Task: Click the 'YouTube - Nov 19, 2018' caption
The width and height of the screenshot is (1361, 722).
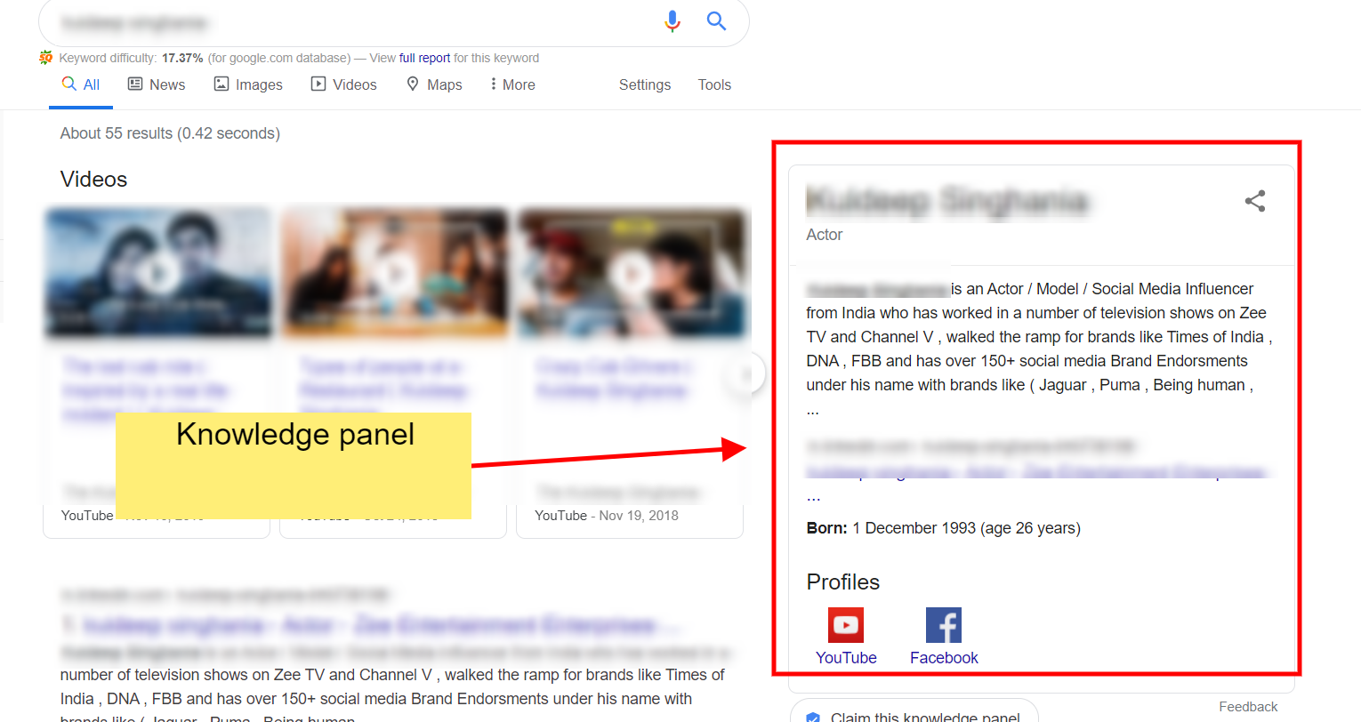Action: [607, 516]
